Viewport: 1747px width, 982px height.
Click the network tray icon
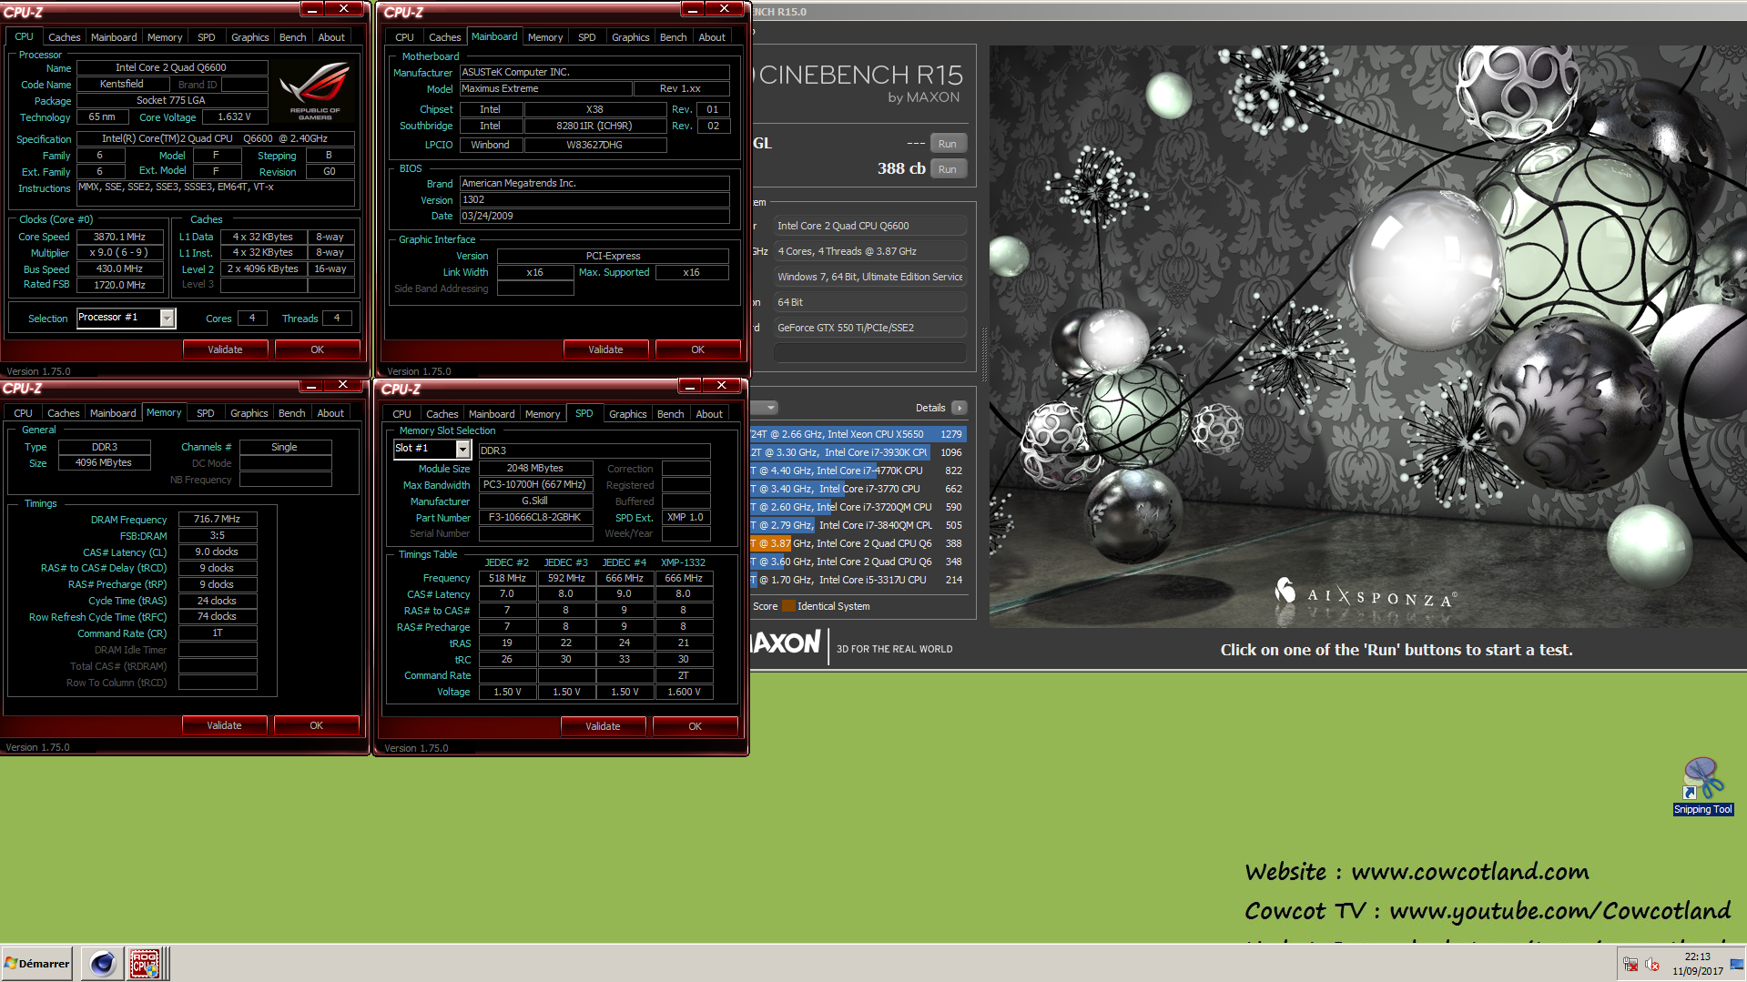pyautogui.click(x=1630, y=964)
